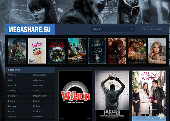Open Sweet/Vicious poster
This screenshot has height=121, width=170.
pyautogui.click(x=37, y=51)
